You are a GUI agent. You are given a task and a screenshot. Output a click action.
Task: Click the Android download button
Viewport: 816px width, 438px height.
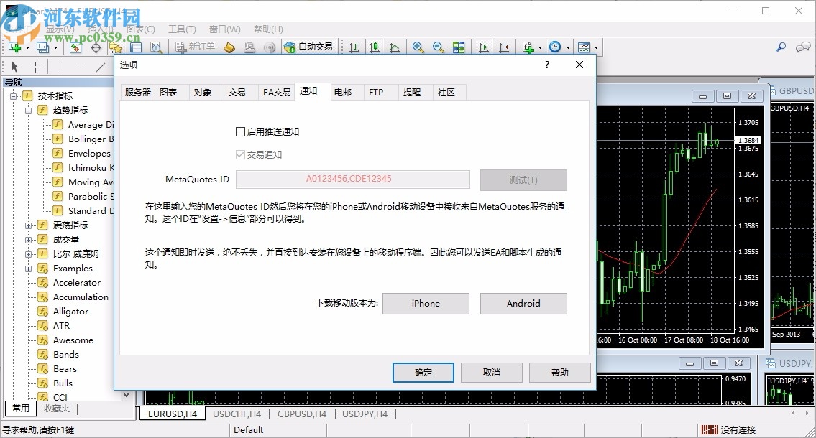click(x=523, y=304)
